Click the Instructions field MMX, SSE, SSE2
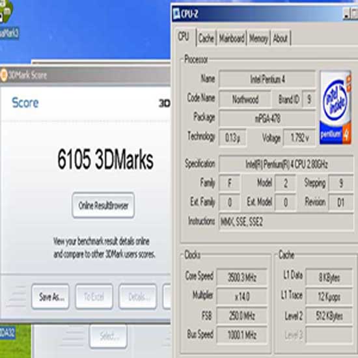The width and height of the screenshot is (358, 358). [286, 222]
